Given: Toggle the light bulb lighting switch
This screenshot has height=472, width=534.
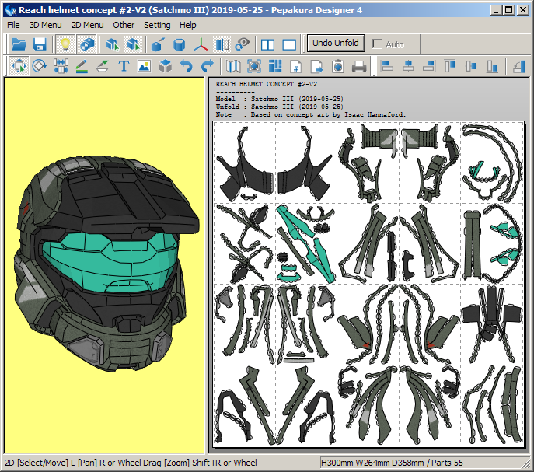Looking at the screenshot, I should click(x=65, y=44).
